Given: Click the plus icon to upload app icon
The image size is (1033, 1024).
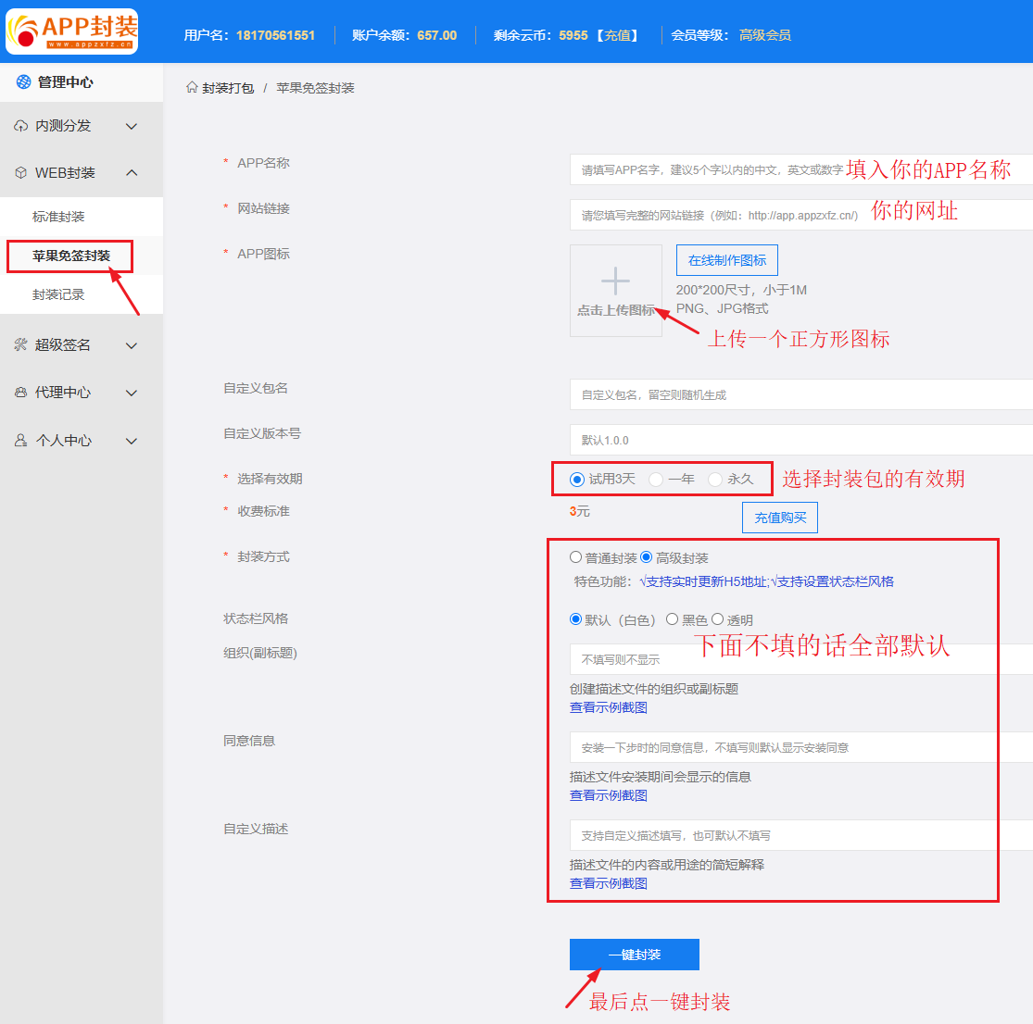Looking at the screenshot, I should click(x=615, y=281).
